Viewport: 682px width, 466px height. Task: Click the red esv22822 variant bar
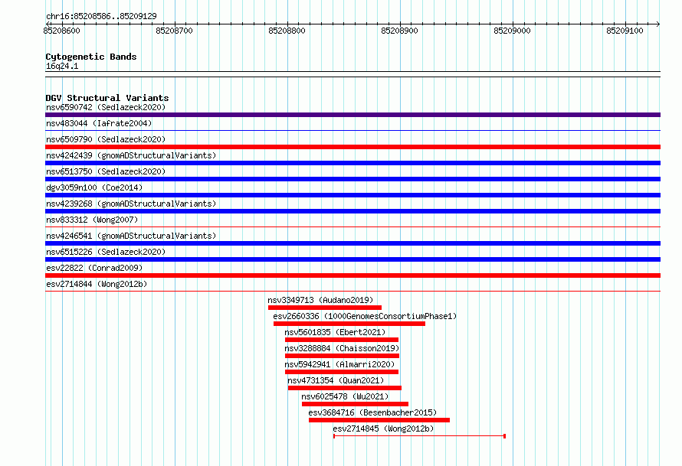(352, 275)
